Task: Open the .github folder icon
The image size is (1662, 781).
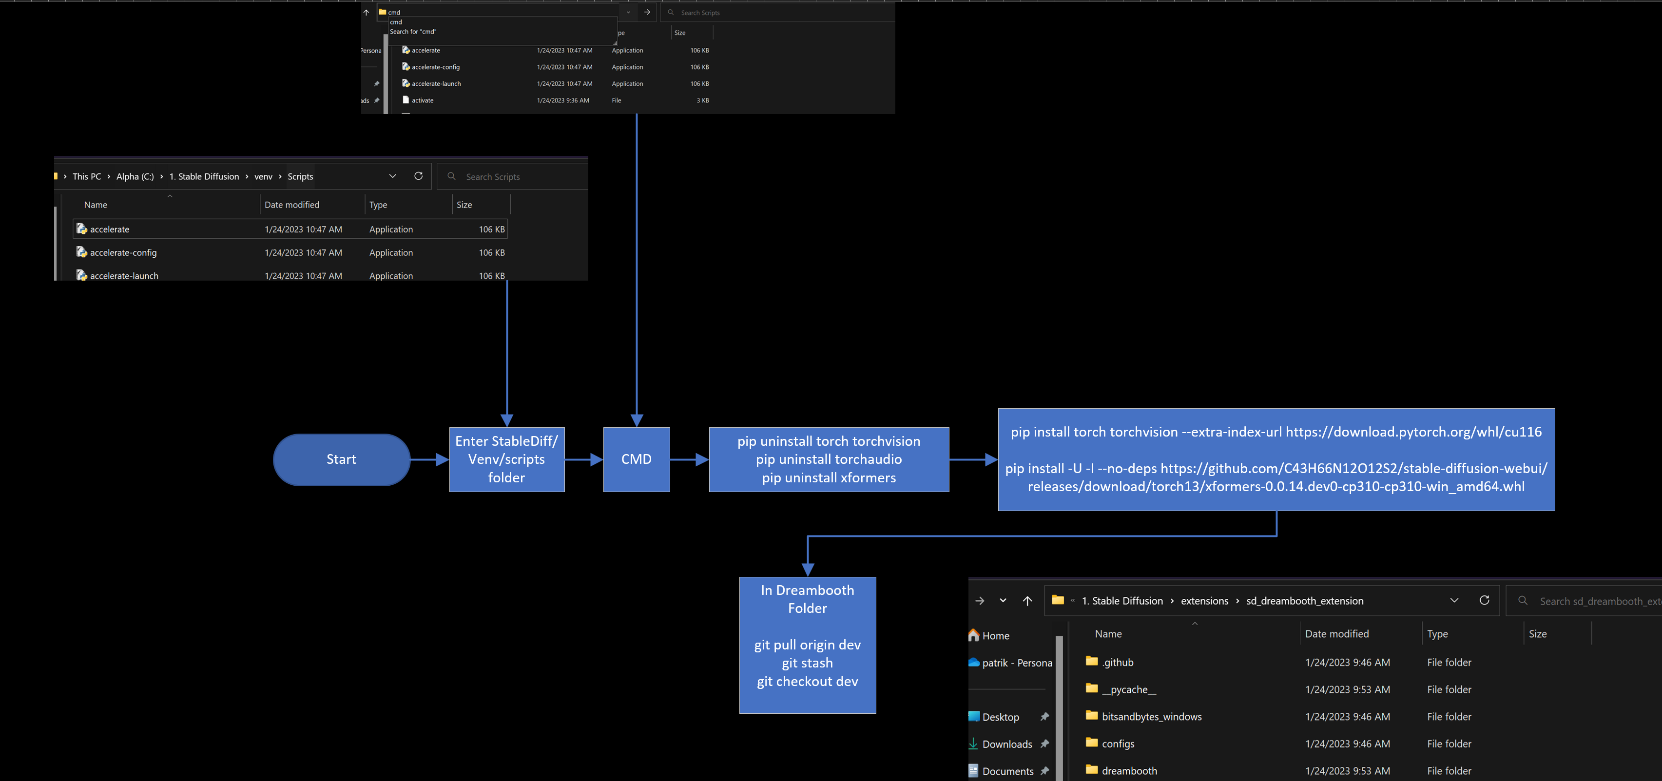Action: pos(1092,662)
